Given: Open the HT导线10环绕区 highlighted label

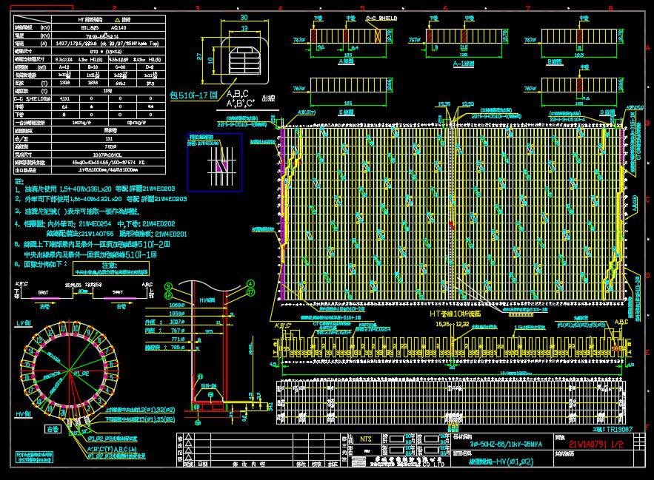Looking at the screenshot, I should [456, 314].
